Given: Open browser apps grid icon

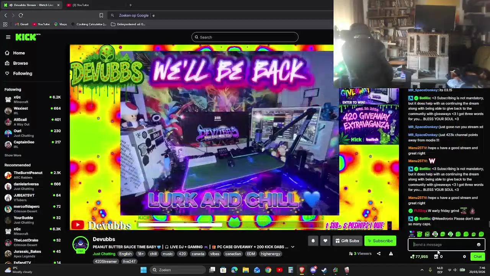Looking at the screenshot, I should pos(5,24).
